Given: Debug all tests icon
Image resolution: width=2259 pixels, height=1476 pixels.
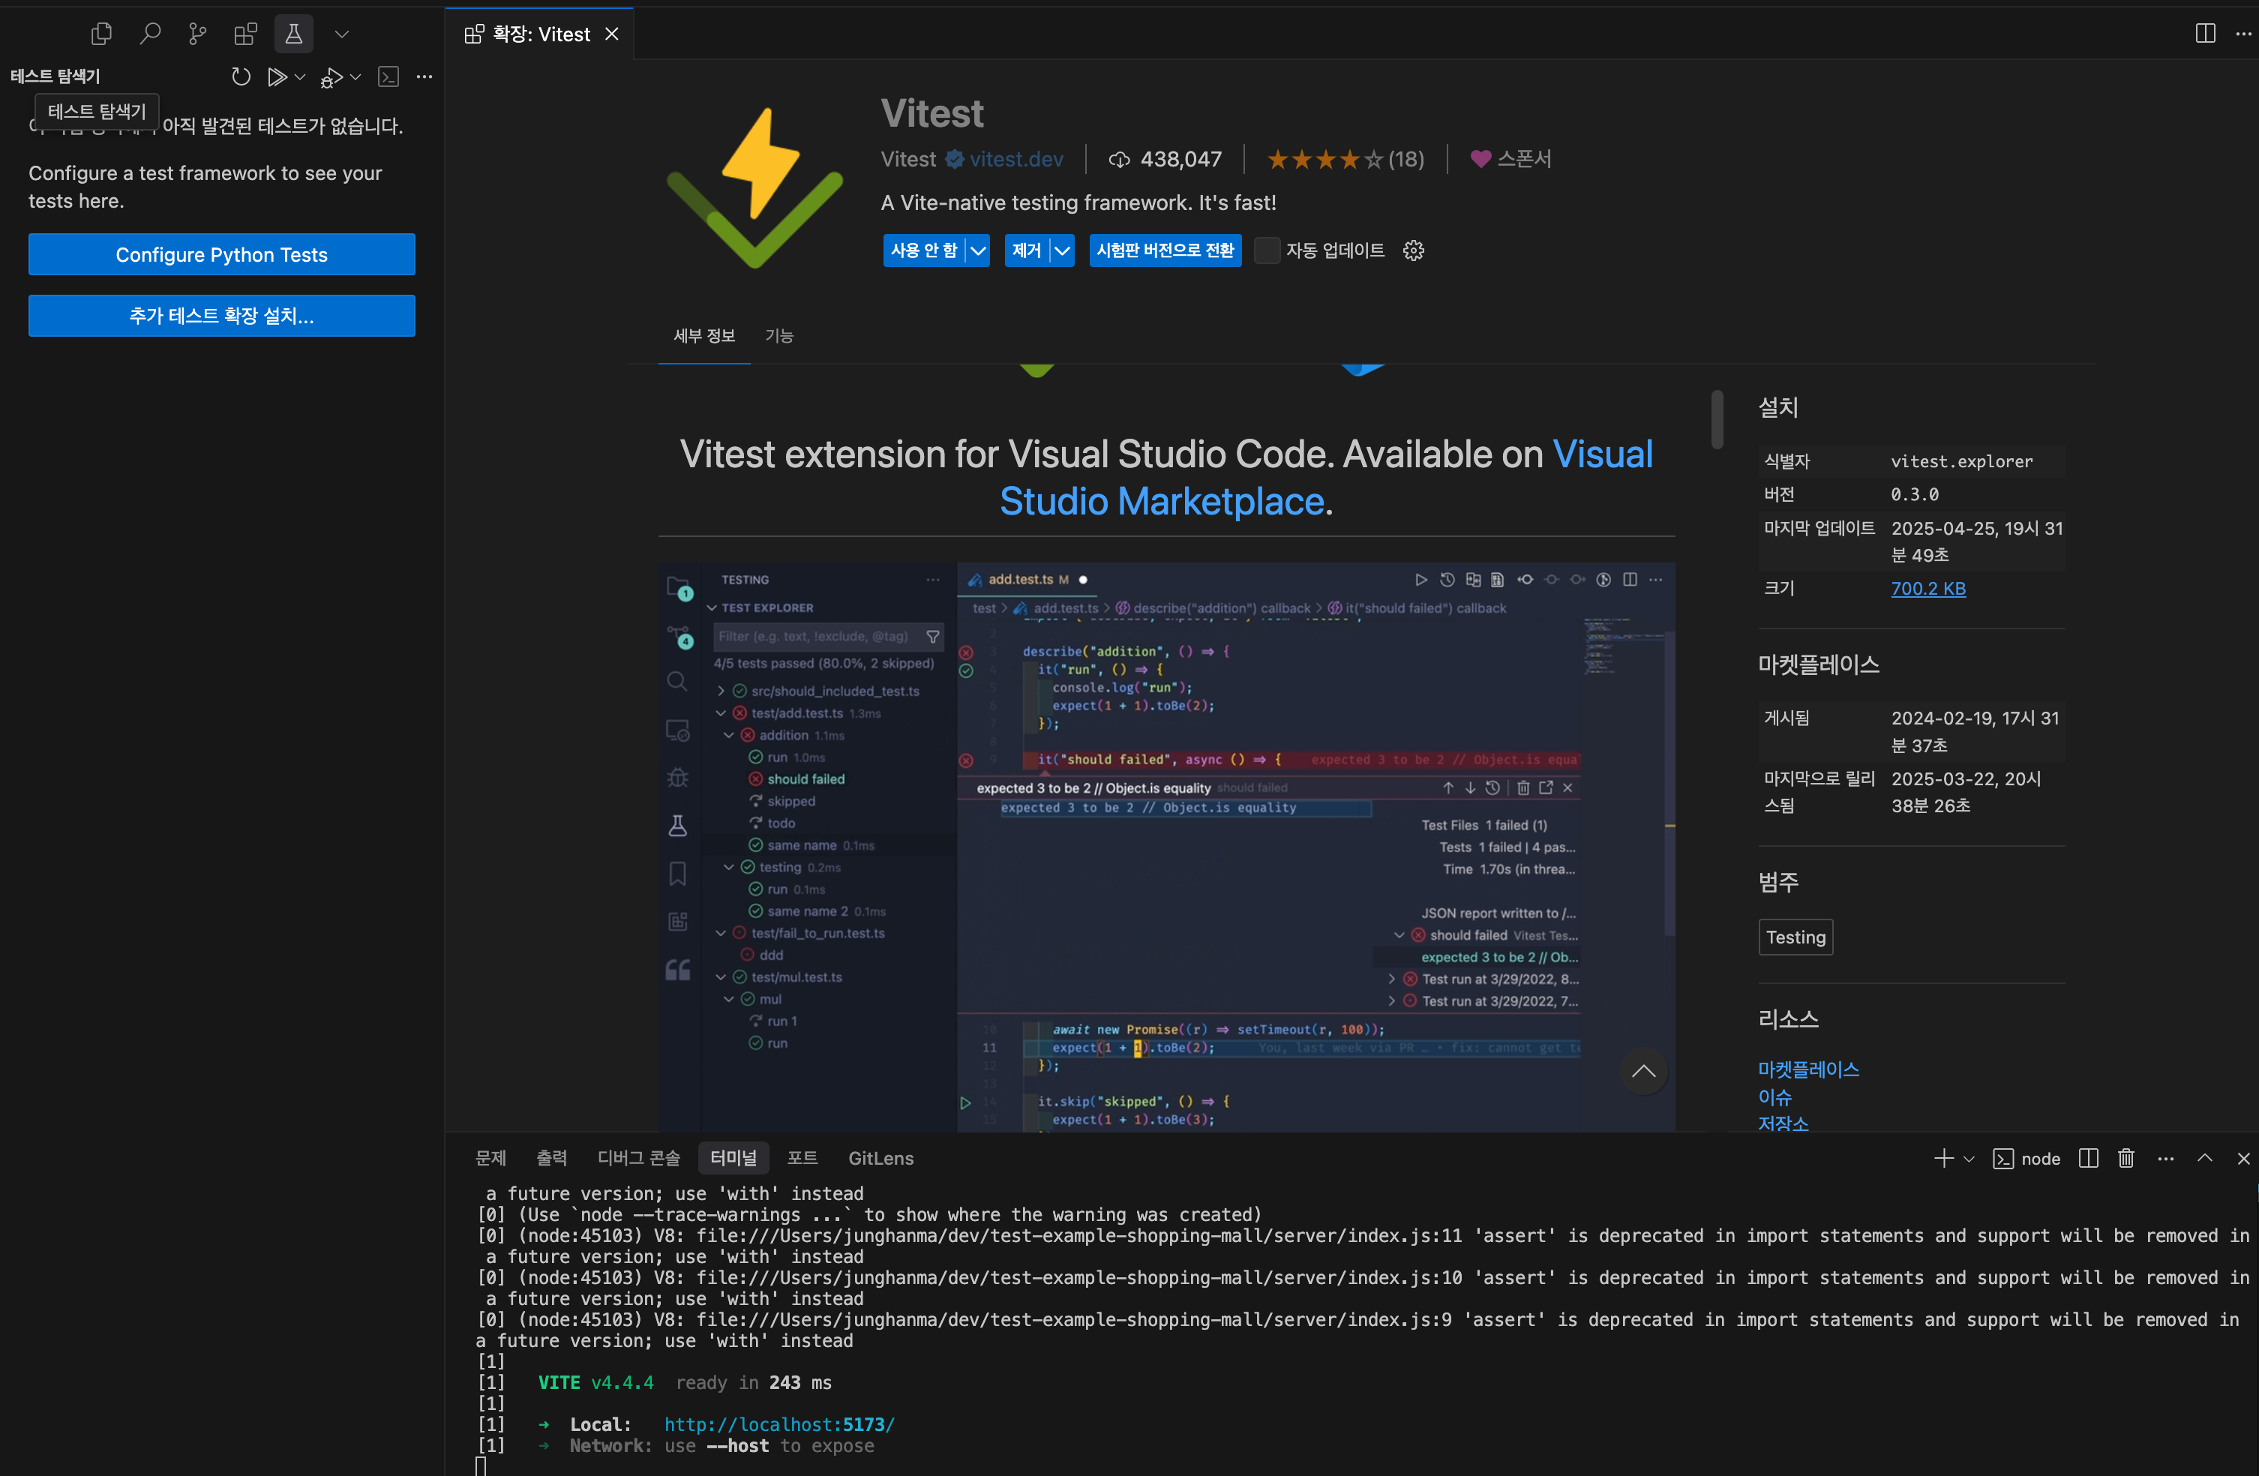Looking at the screenshot, I should pos(331,77).
